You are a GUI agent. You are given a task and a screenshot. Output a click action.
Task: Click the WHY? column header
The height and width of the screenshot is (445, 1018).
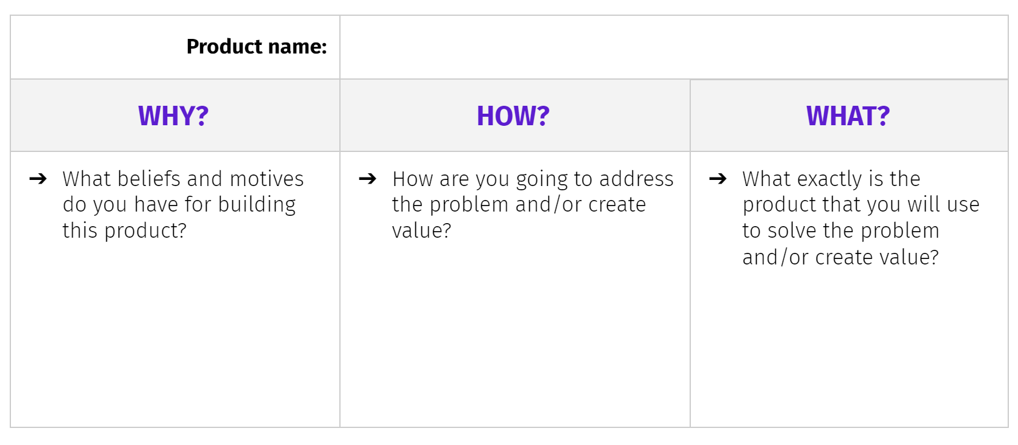coord(173,116)
